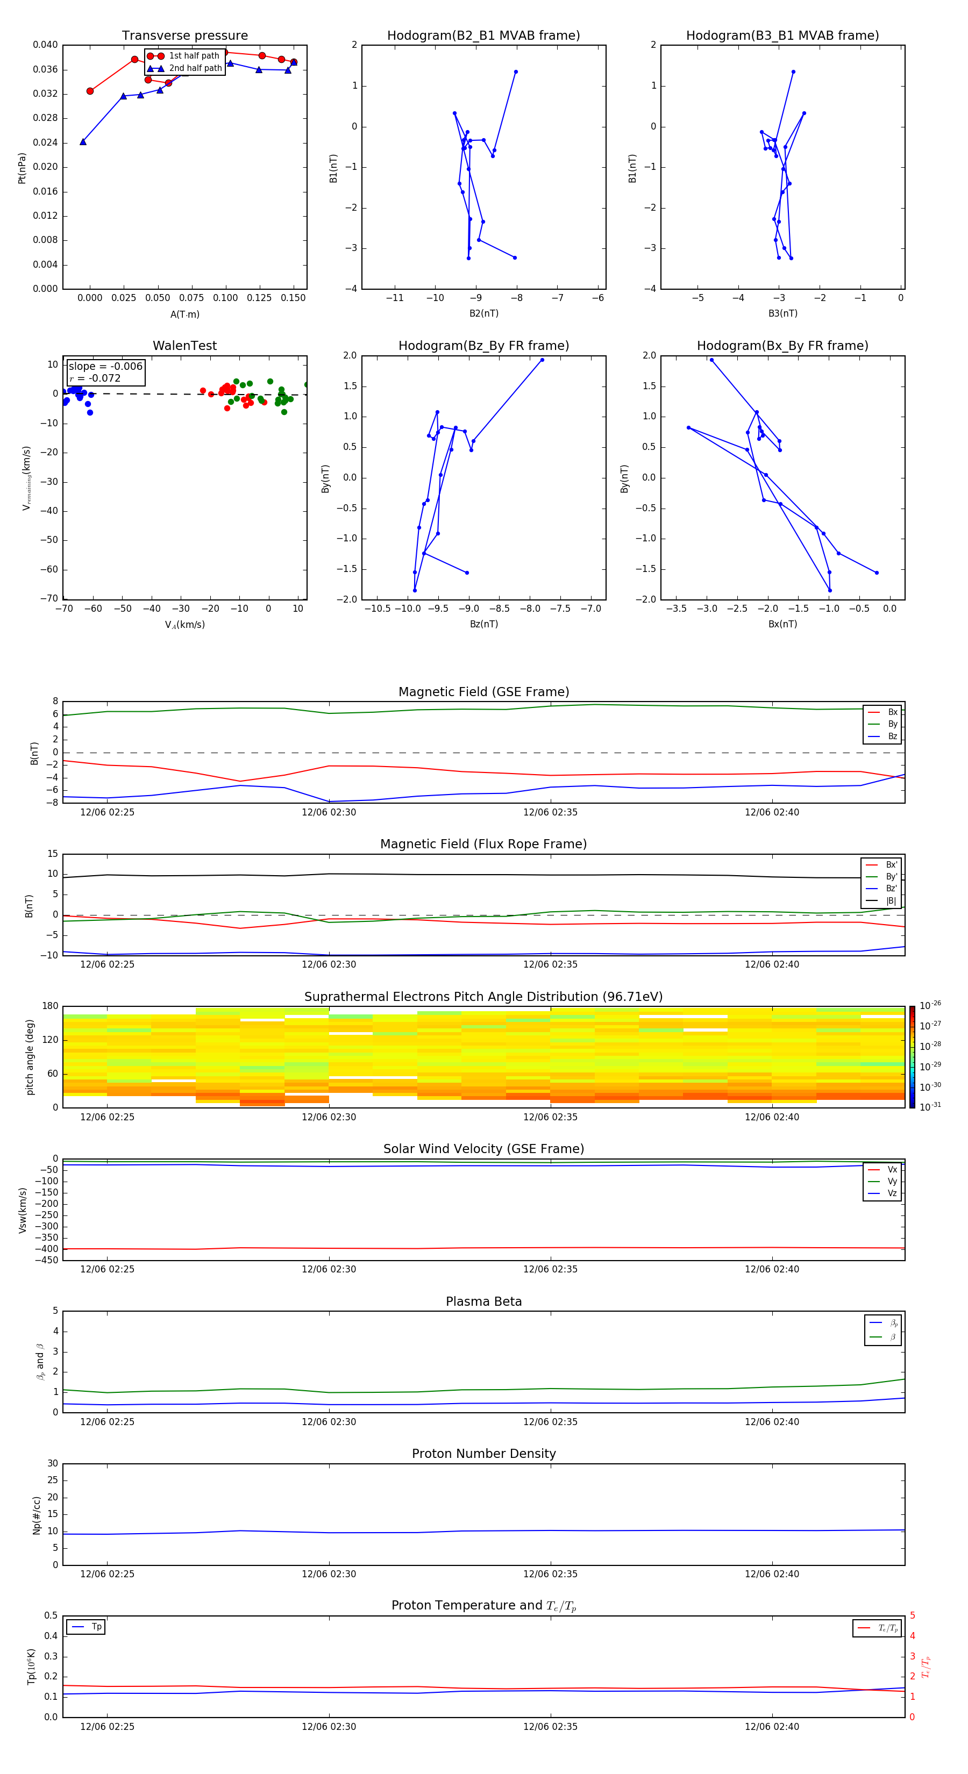Click the 'Bx(nT)' x-axis label
The image size is (968, 1774).
click(782, 624)
